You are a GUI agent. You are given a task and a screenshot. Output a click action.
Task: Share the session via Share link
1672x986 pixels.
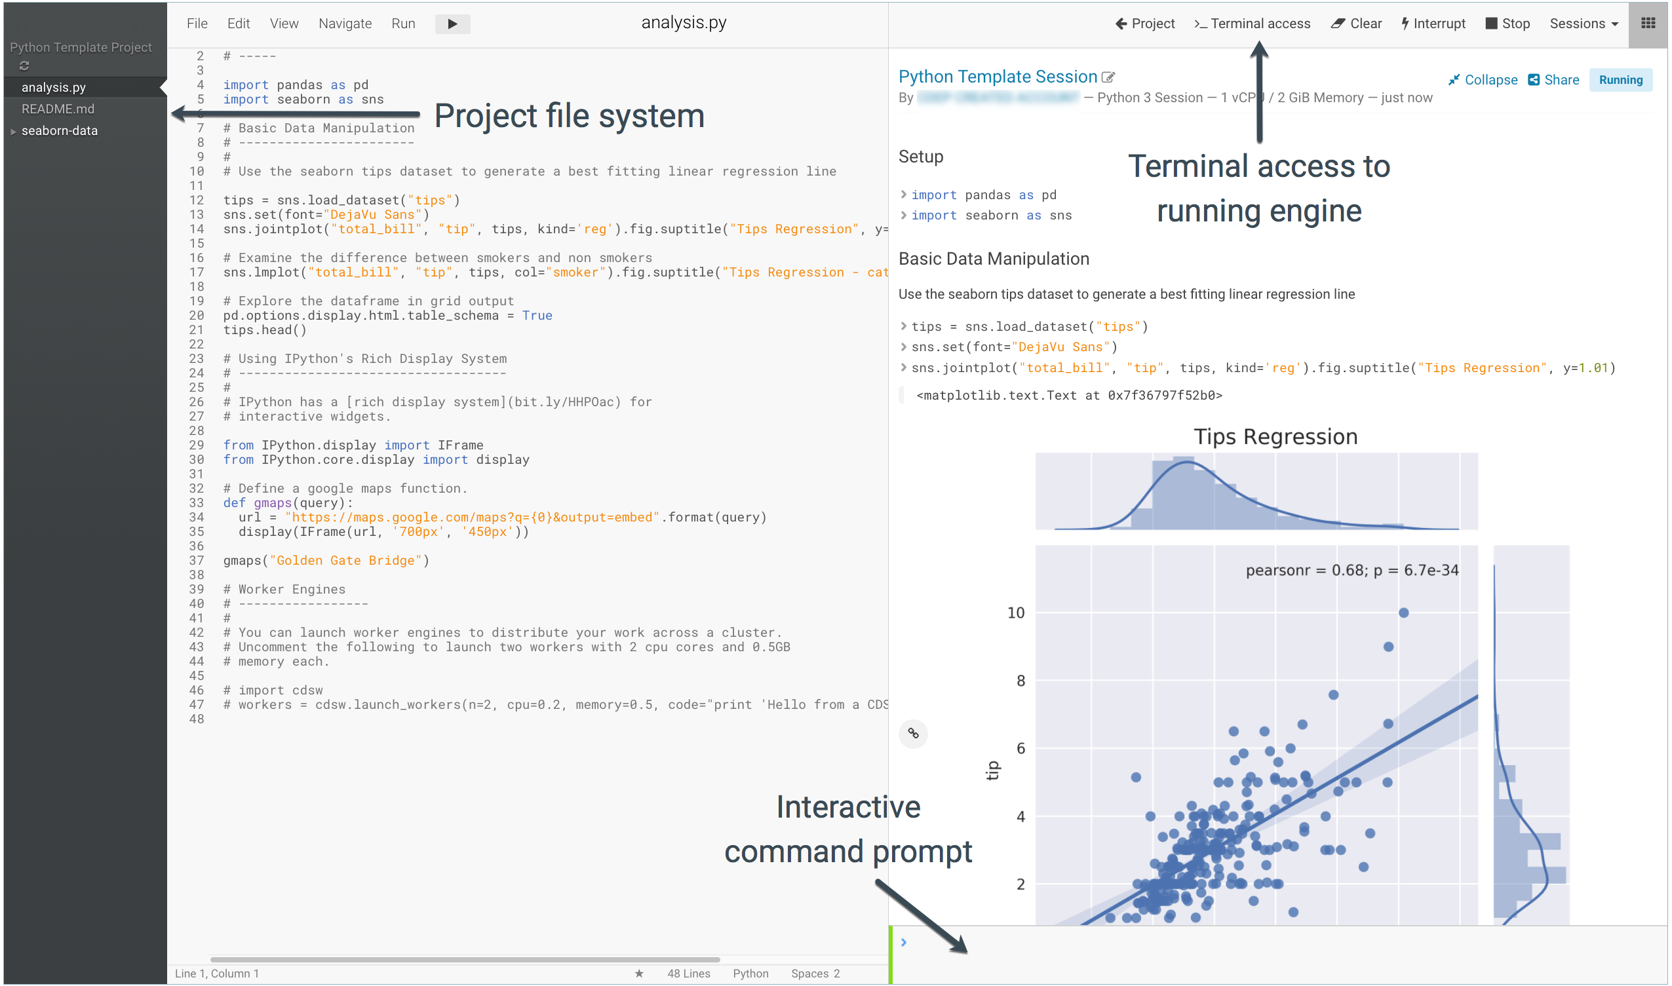coord(1553,81)
